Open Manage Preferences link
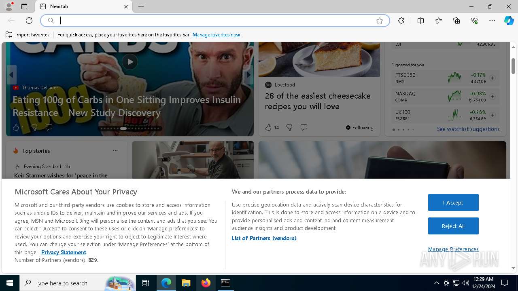The width and height of the screenshot is (518, 291). [x=453, y=249]
